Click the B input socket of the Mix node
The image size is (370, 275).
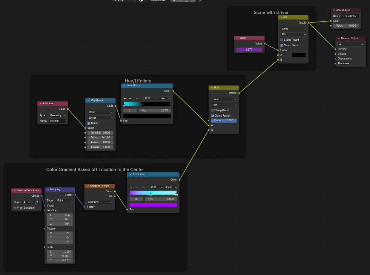278,60
